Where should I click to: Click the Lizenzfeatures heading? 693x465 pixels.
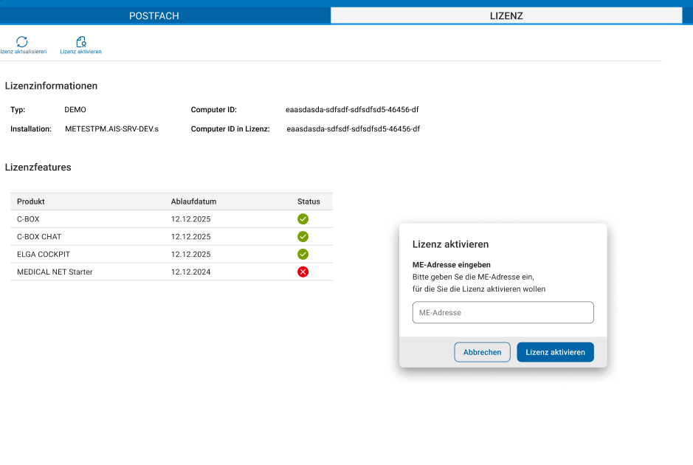click(x=38, y=167)
